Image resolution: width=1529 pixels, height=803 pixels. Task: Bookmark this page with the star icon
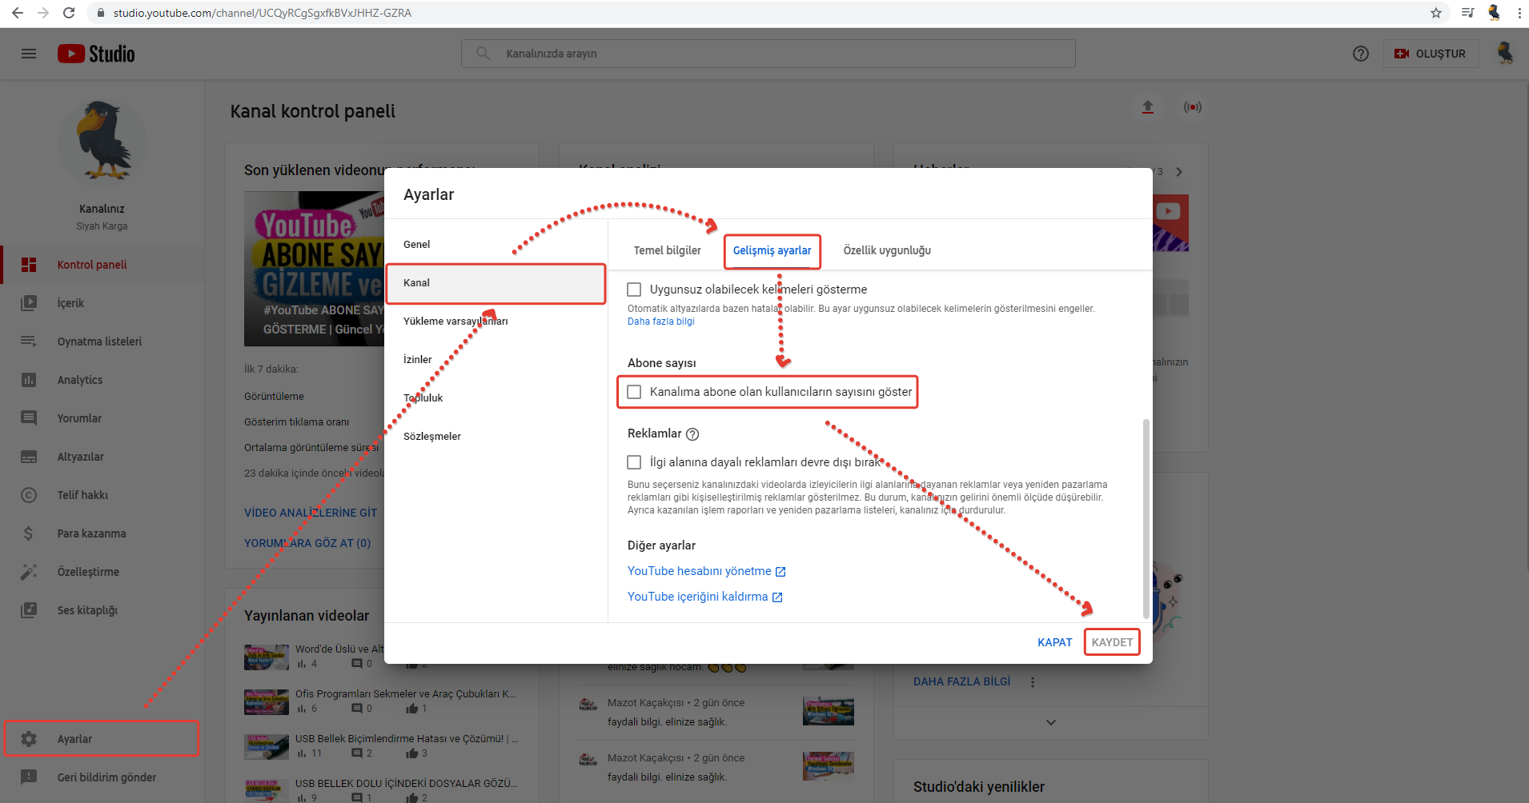coord(1436,13)
